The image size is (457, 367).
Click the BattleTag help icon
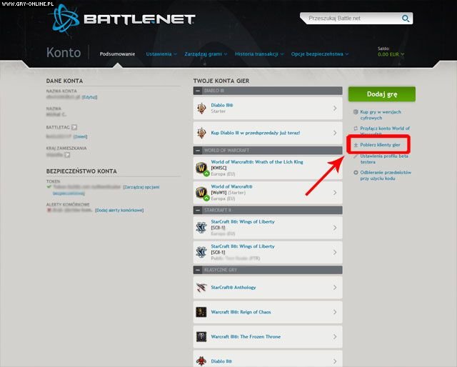(x=74, y=127)
